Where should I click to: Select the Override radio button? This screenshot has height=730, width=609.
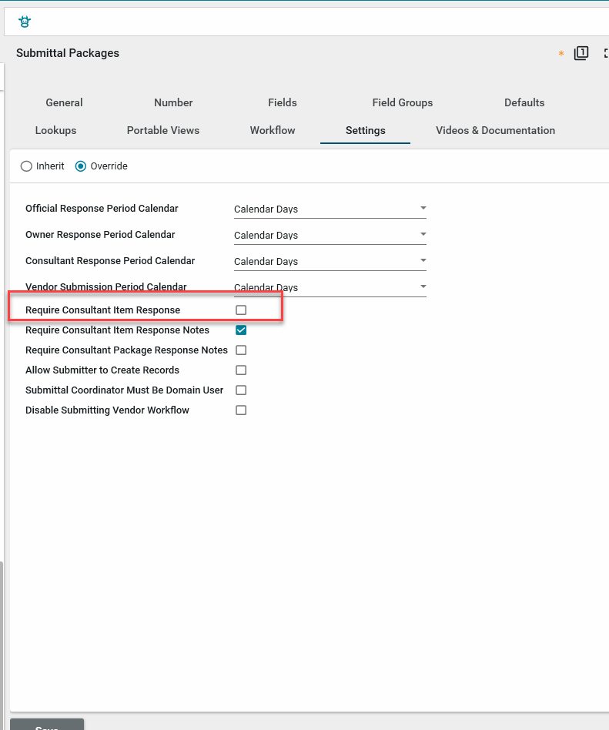pos(81,166)
